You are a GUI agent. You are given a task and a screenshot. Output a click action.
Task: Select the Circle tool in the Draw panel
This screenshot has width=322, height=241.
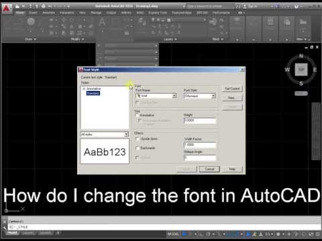(31, 22)
